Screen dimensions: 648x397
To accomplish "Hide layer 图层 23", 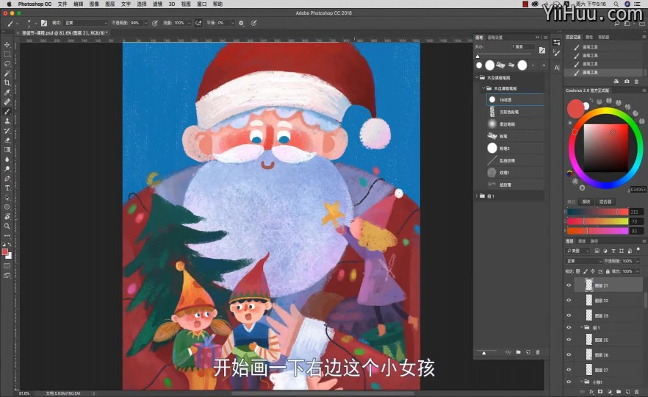I will click(569, 315).
